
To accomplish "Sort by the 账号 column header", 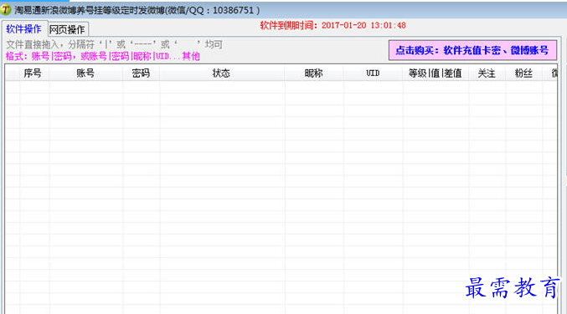I will pyautogui.click(x=85, y=73).
